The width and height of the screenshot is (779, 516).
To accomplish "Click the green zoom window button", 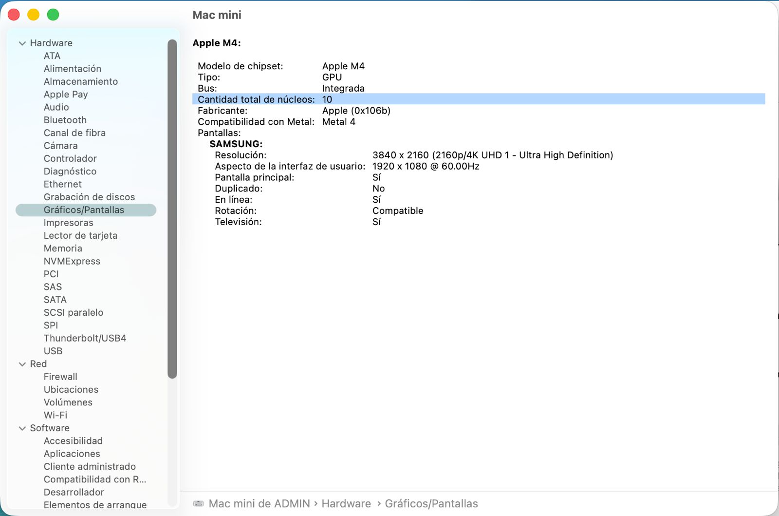I will pos(53,15).
